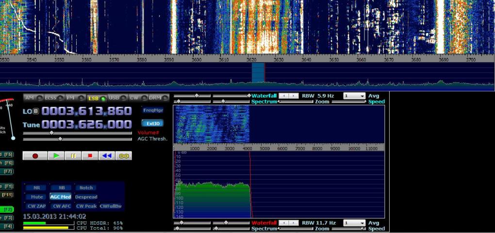
Task: Open the upper Avg dropdown
Action: (354, 96)
